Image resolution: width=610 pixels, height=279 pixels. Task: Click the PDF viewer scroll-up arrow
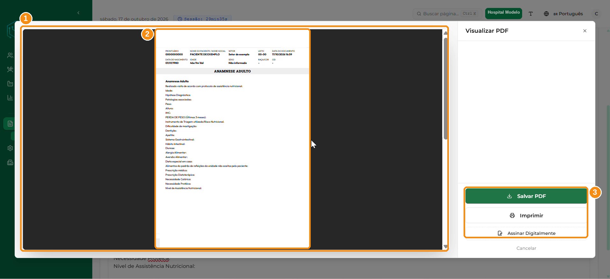[x=446, y=33]
